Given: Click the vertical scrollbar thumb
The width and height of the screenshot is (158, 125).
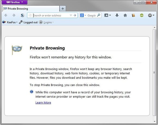Looking at the screenshot, I should (154, 73).
